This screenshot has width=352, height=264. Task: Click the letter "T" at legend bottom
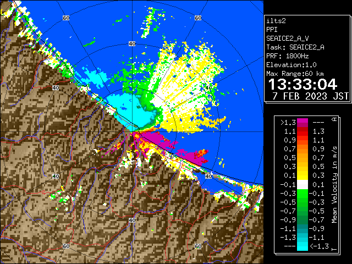coord(334,249)
